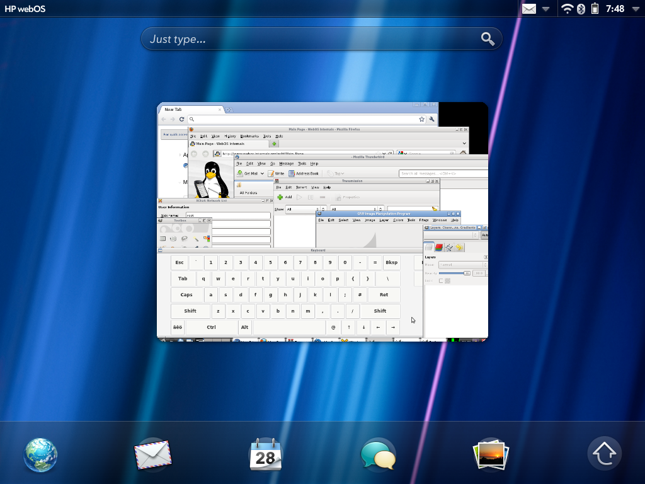The height and width of the screenshot is (484, 645).
Task: Expand the Get Mail dropdown arrow
Action: click(x=262, y=174)
